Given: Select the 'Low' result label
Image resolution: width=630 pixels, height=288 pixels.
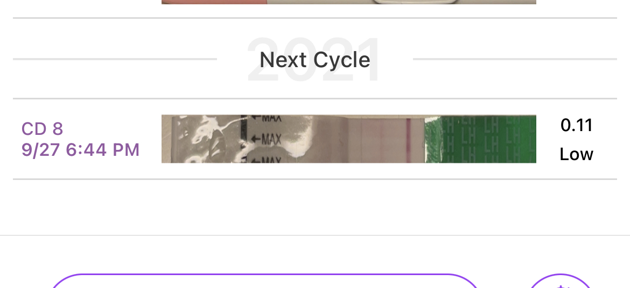Looking at the screenshot, I should (x=576, y=155).
